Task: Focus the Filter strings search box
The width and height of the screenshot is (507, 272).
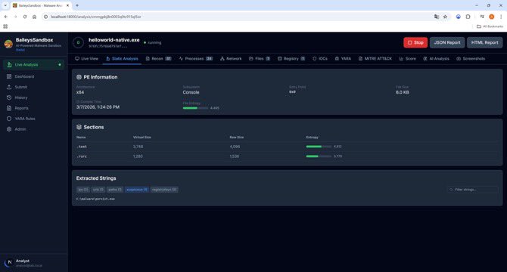Action: pyautogui.click(x=472, y=190)
